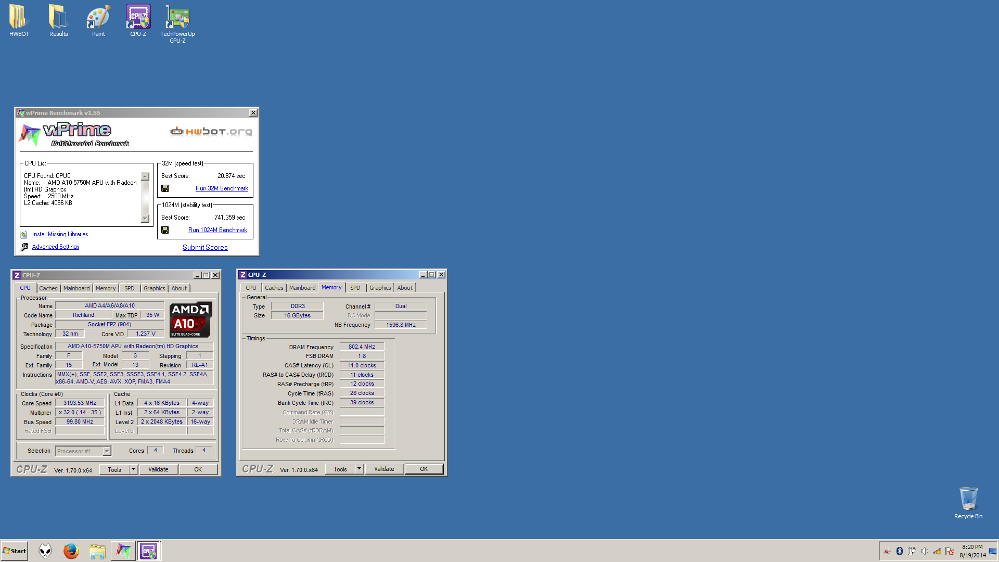Screen dimensions: 999x562
Task: Open About tab in right CPU-Z window
Action: tap(405, 288)
